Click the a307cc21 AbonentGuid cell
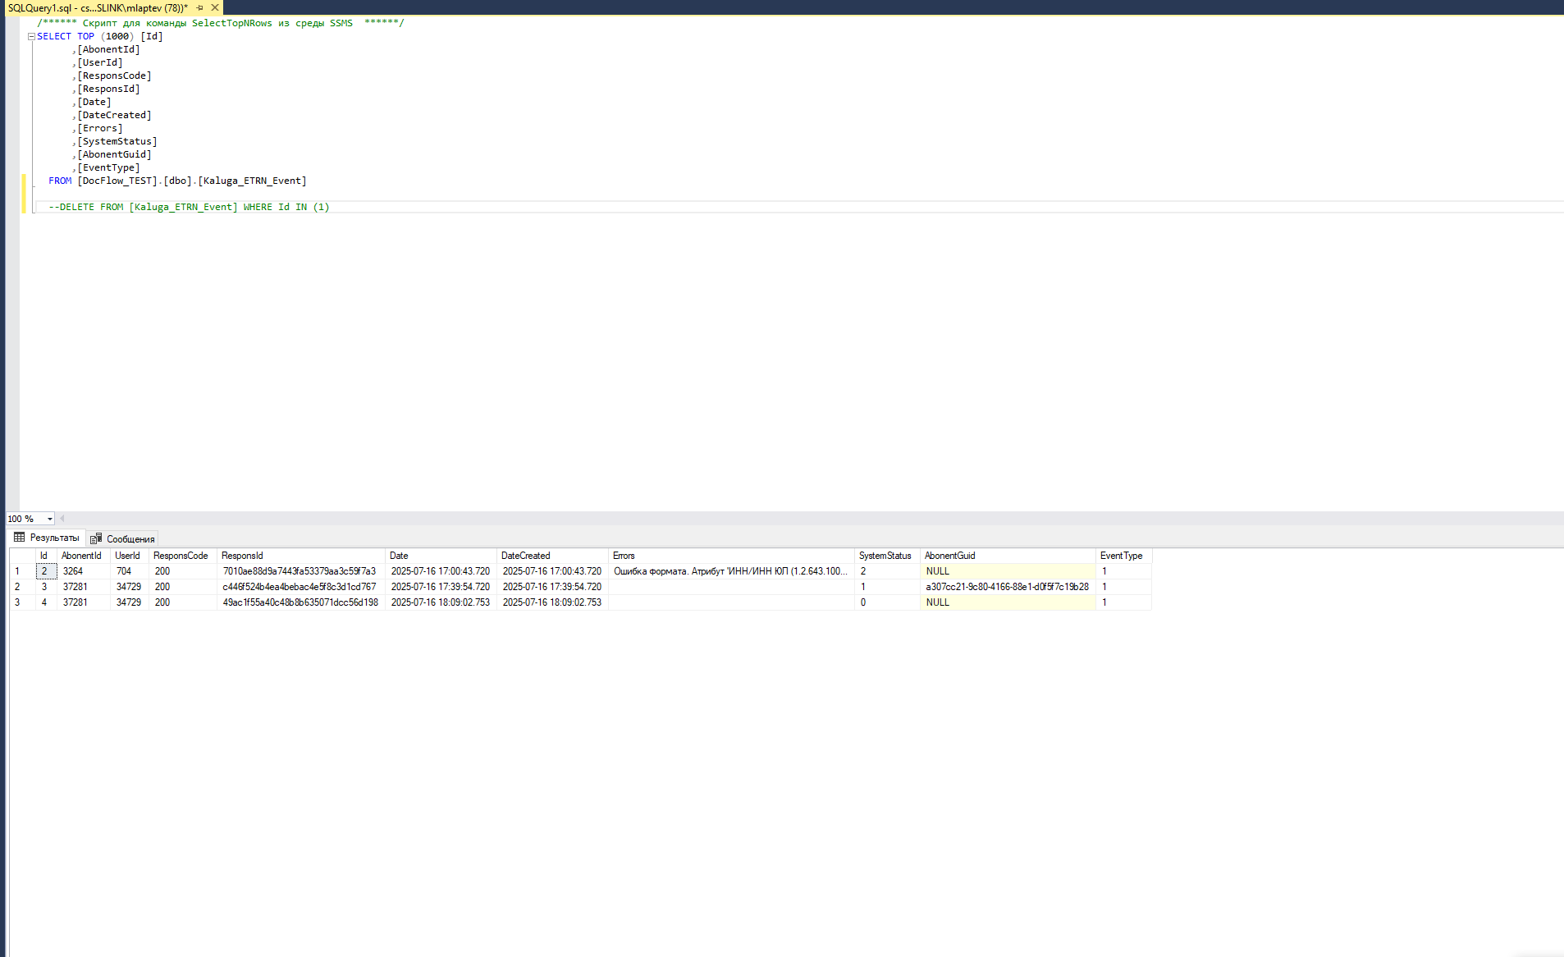The width and height of the screenshot is (1564, 957). 1008,587
